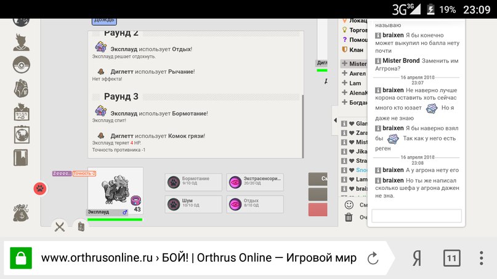Click the Точность -2 status badge
This screenshot has height=279, width=497.
tap(84, 173)
